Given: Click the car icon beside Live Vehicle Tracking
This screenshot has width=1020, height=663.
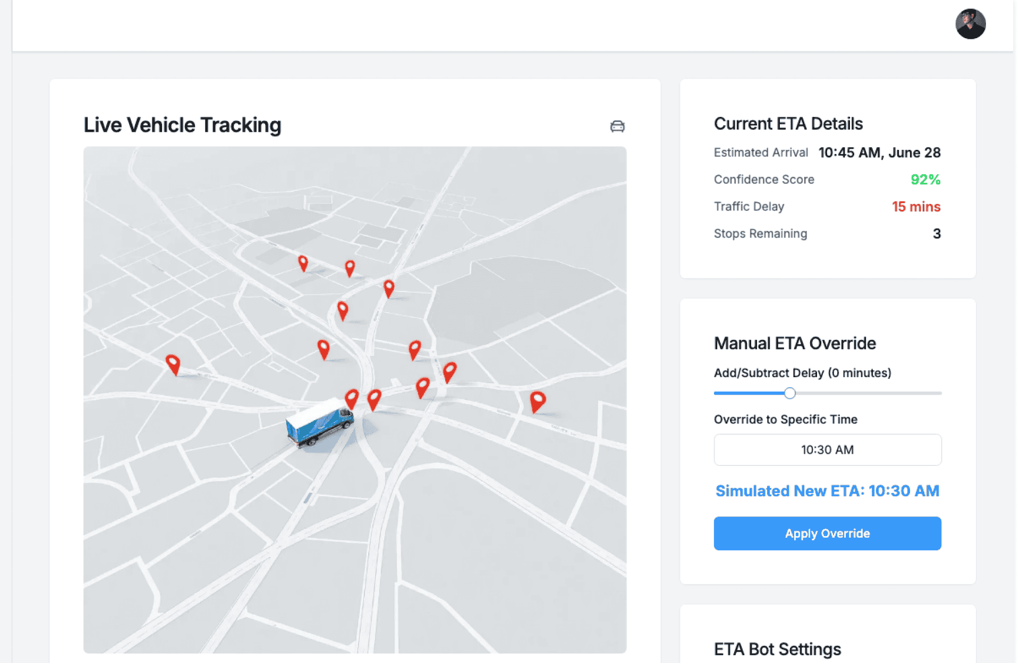Looking at the screenshot, I should (x=617, y=126).
